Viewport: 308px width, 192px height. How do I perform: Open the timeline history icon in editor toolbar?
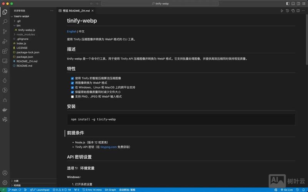click(x=287, y=11)
